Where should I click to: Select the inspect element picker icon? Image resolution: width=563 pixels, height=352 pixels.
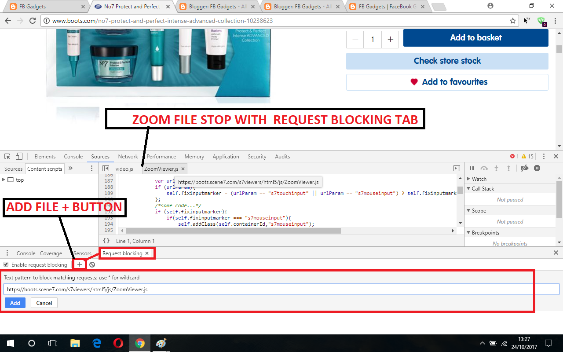click(7, 157)
